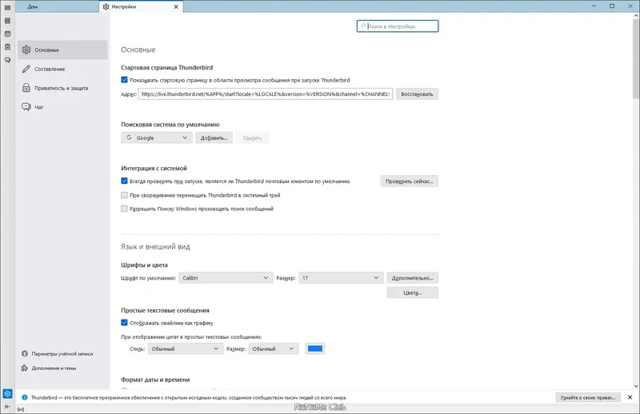
Task: Close the Настройки tab
Action: 176,6
